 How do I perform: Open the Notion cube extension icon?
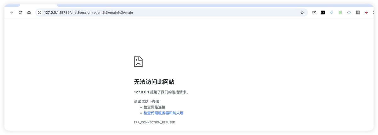(314, 13)
